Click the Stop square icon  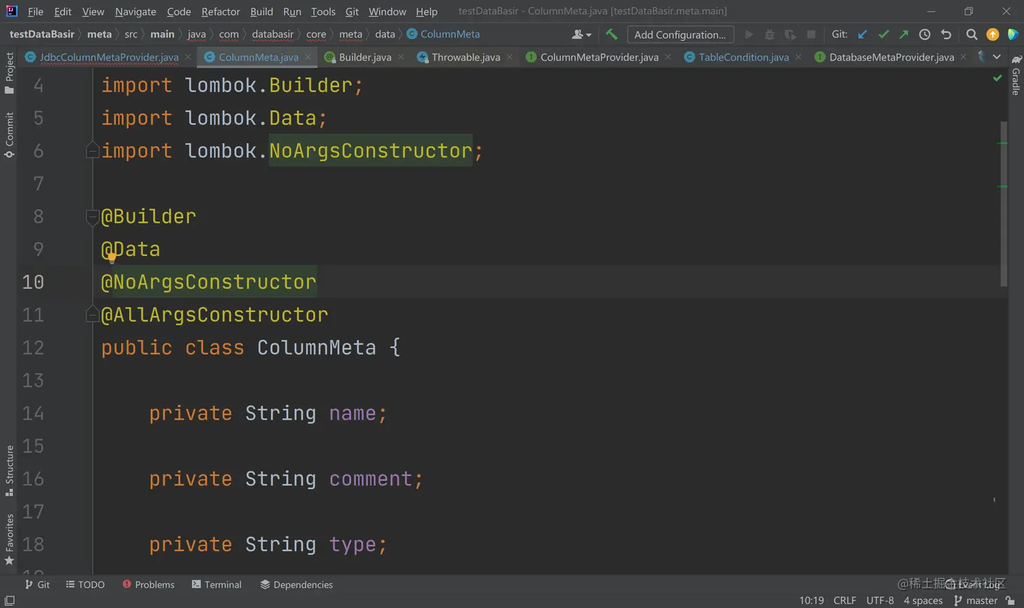811,35
